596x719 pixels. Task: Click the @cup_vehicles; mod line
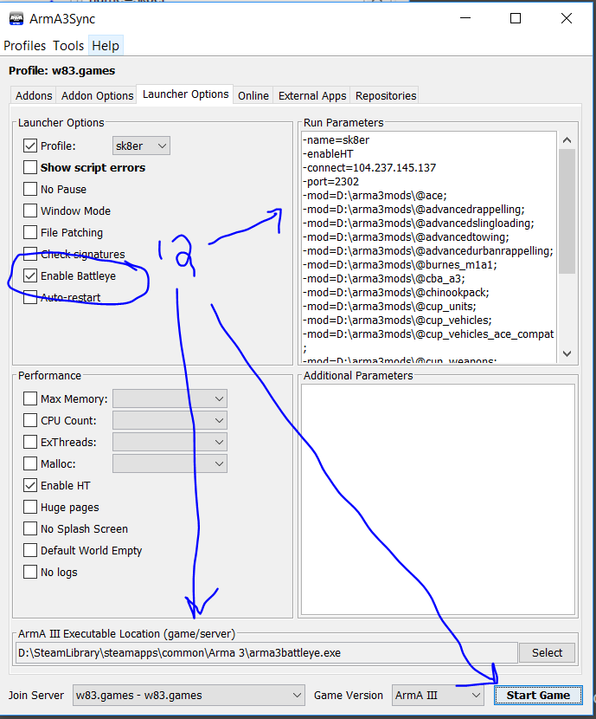coord(397,320)
